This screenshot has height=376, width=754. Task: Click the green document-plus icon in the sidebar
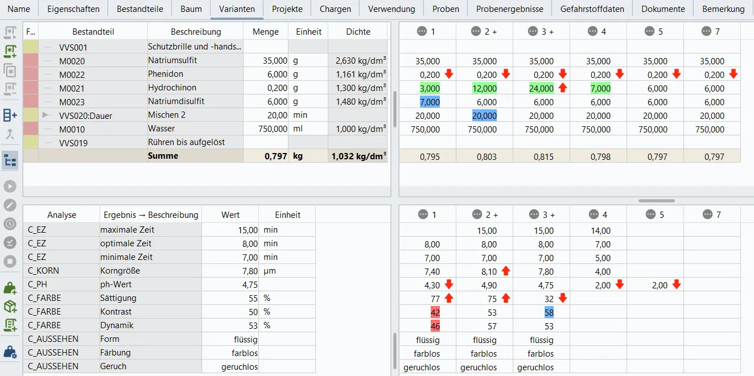point(10,325)
